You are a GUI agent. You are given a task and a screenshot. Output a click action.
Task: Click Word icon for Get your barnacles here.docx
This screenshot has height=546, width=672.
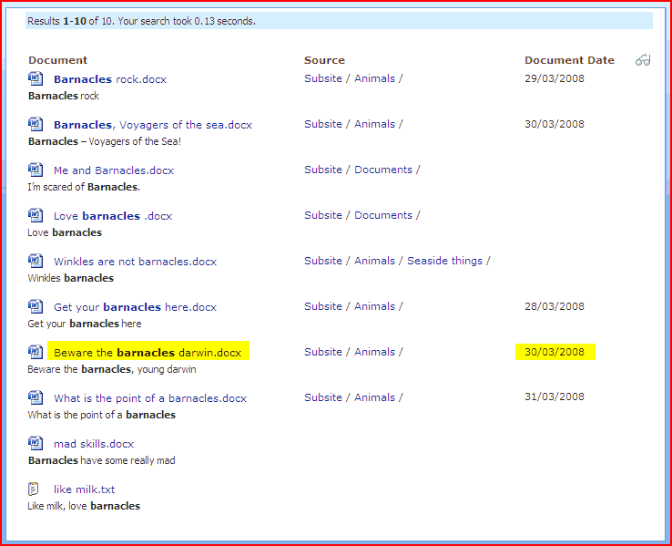coord(36,306)
